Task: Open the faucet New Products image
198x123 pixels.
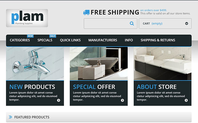Action: tap(35, 64)
